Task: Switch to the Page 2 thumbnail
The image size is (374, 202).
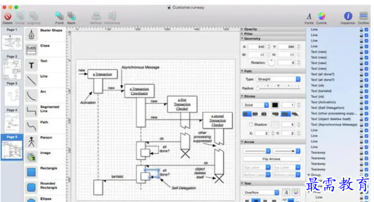Action: pos(12,69)
